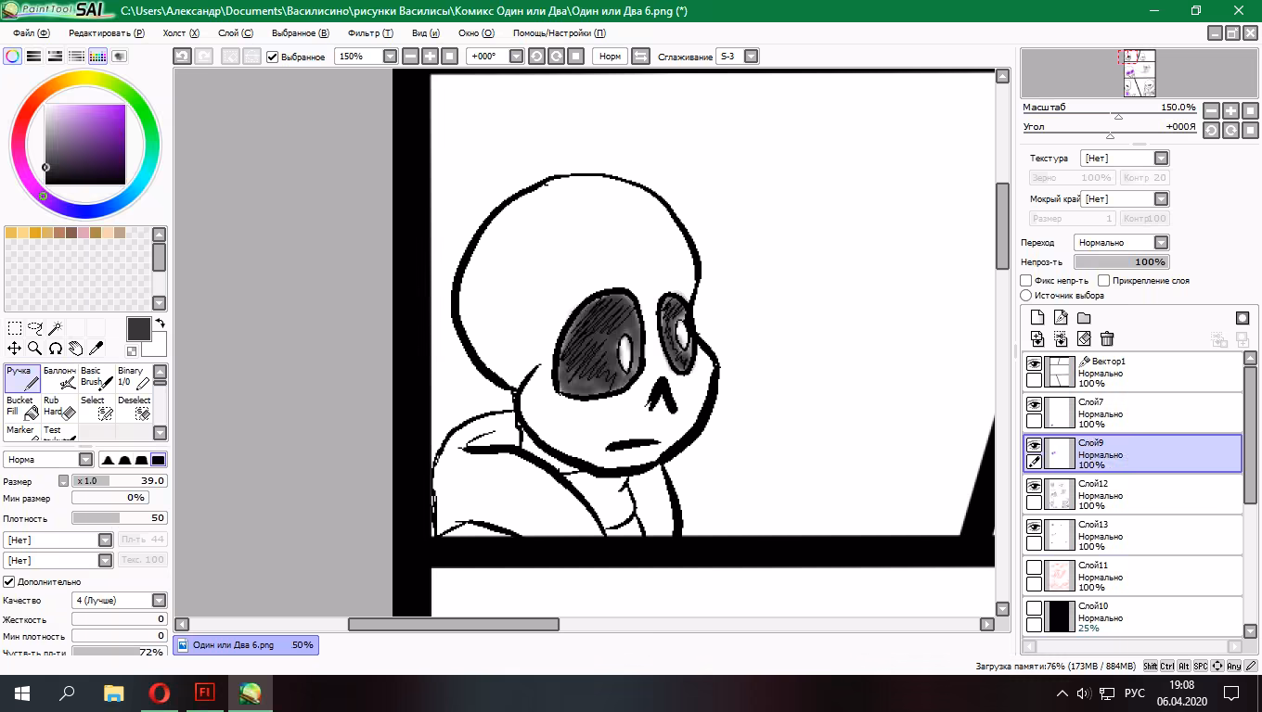Click the undo button in toolbar
The image size is (1262, 712).
pos(183,57)
